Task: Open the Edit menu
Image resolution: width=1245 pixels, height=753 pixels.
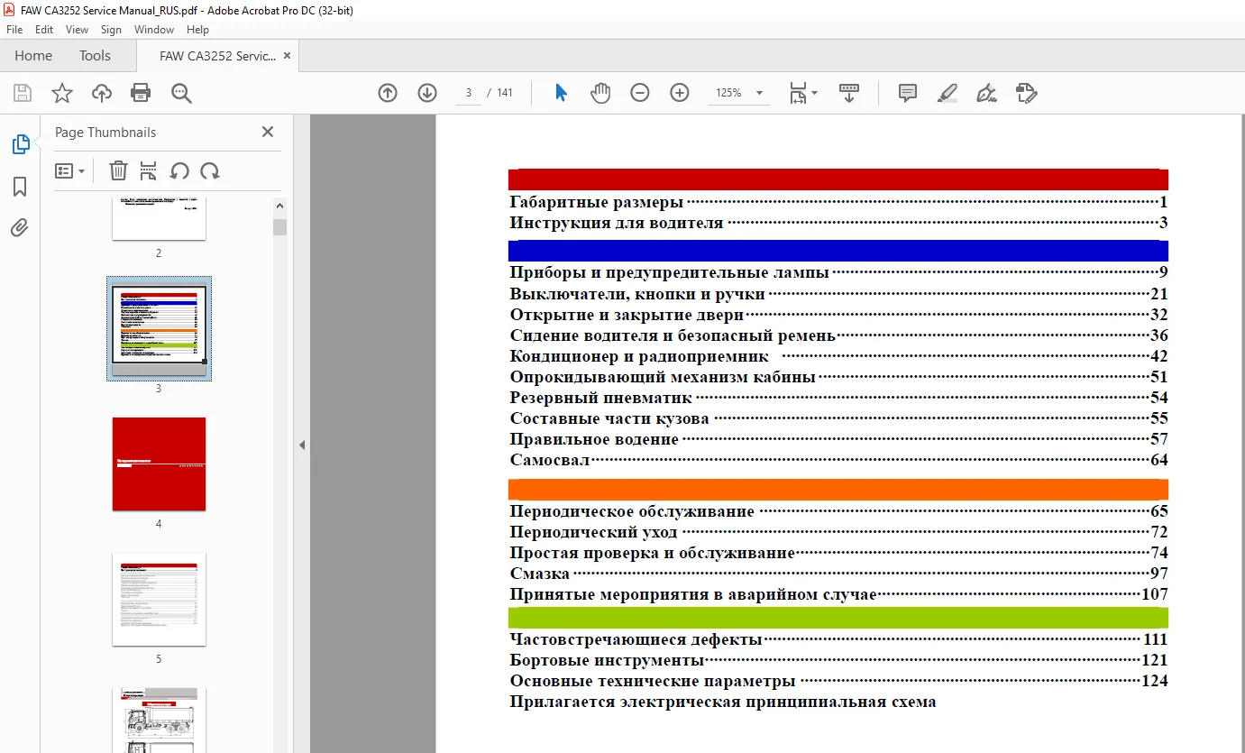Action: tap(44, 30)
